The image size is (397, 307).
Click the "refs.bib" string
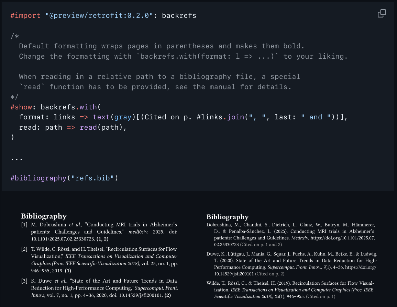(x=92, y=178)
